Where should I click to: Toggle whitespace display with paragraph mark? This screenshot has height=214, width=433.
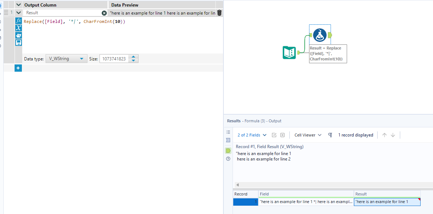pos(330,135)
